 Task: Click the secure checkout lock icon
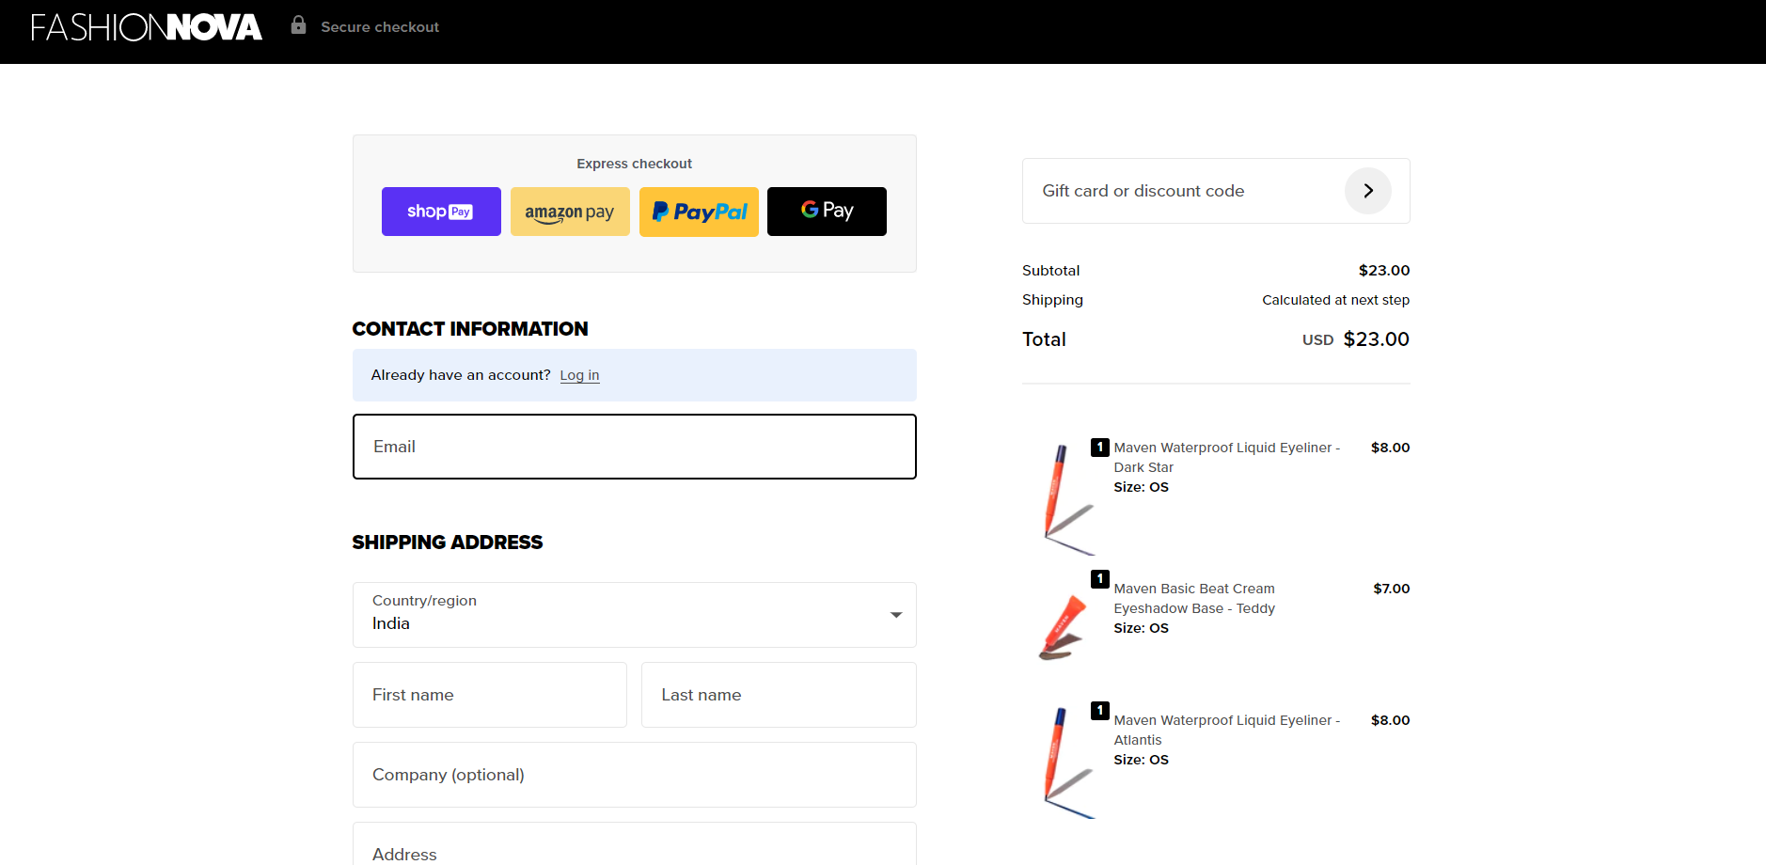(x=298, y=24)
